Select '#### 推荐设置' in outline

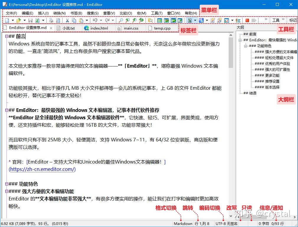pyautogui.click(x=267, y=81)
